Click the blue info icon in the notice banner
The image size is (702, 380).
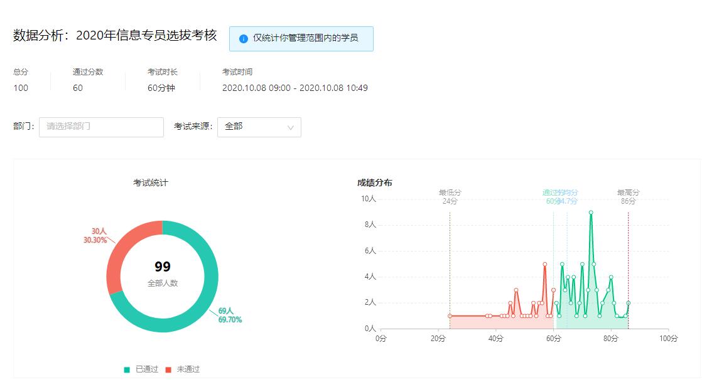[x=244, y=39]
